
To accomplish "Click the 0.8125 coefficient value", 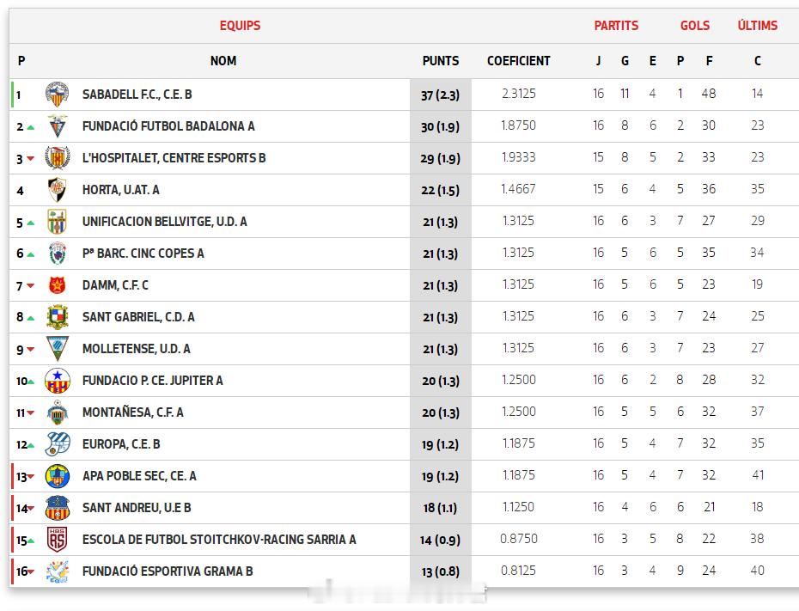I will coord(518,571).
